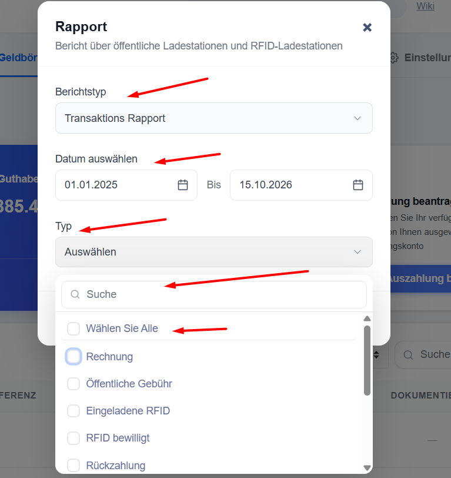Viewport: 451px width, 478px height.
Task: Click the sort arrows icon beside search
Action: pyautogui.click(x=376, y=354)
